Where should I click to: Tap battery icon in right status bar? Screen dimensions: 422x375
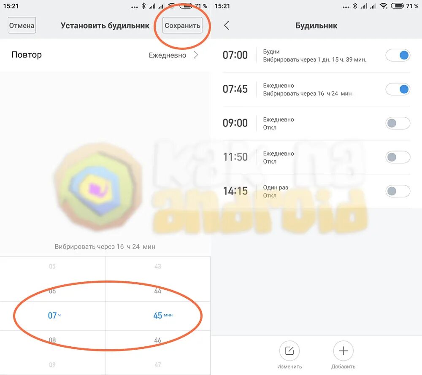click(397, 5)
